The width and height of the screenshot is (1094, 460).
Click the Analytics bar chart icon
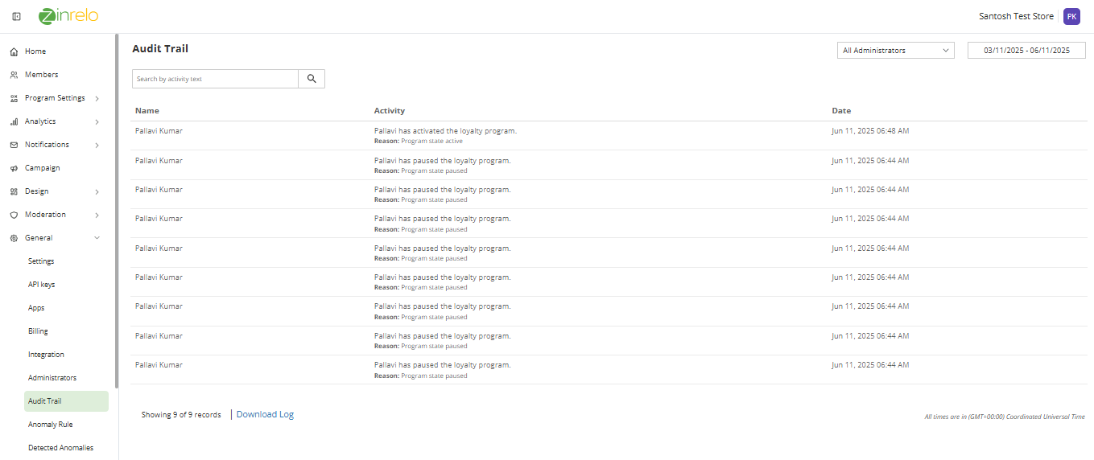tap(14, 121)
